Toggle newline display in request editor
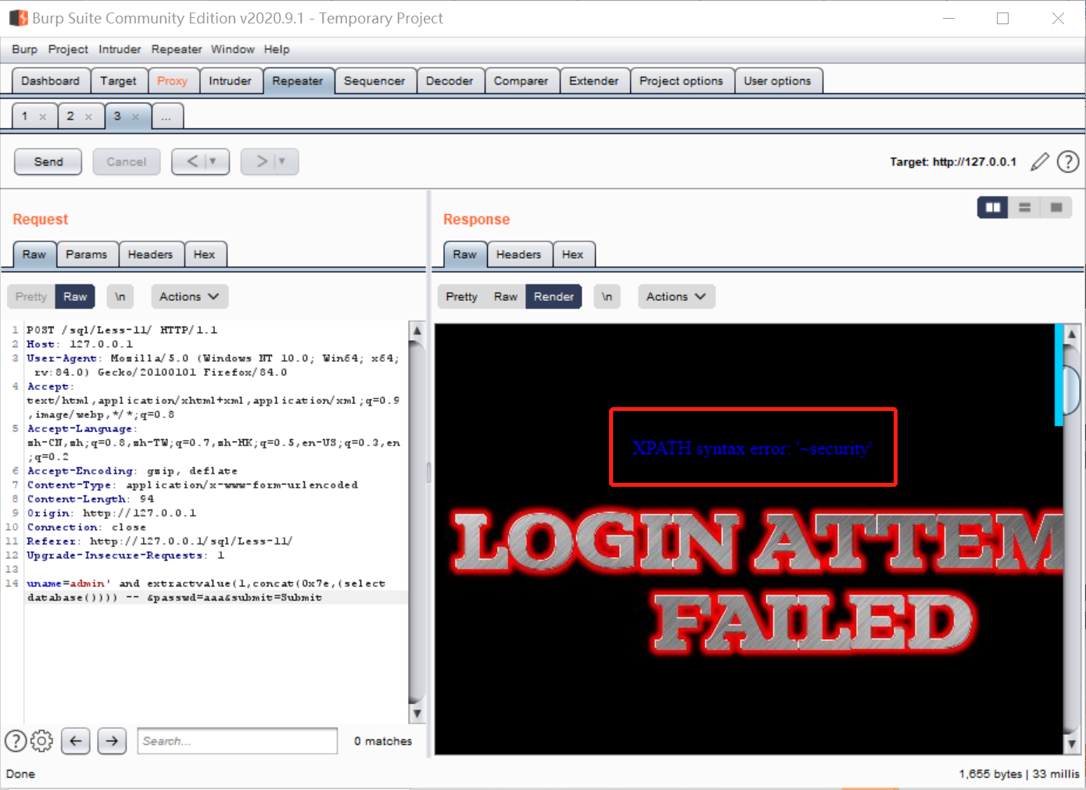Screen dimensions: 1086x790 [120, 297]
